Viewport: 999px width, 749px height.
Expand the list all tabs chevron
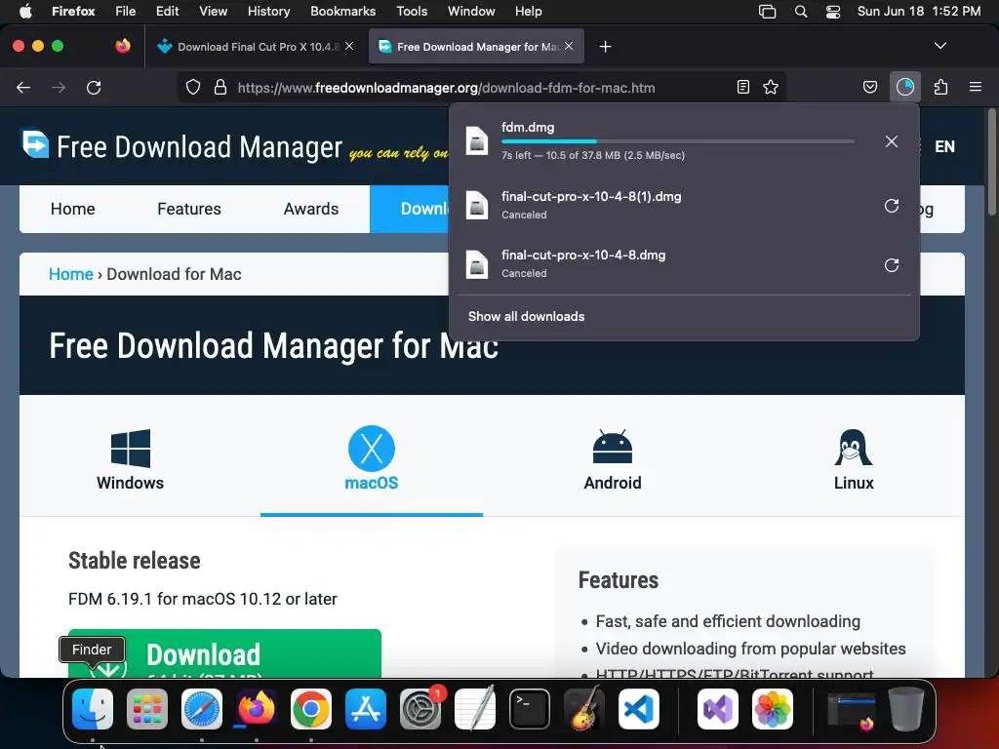tap(939, 46)
